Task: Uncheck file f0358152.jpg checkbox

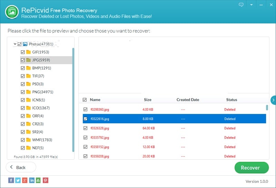Action: (85, 147)
